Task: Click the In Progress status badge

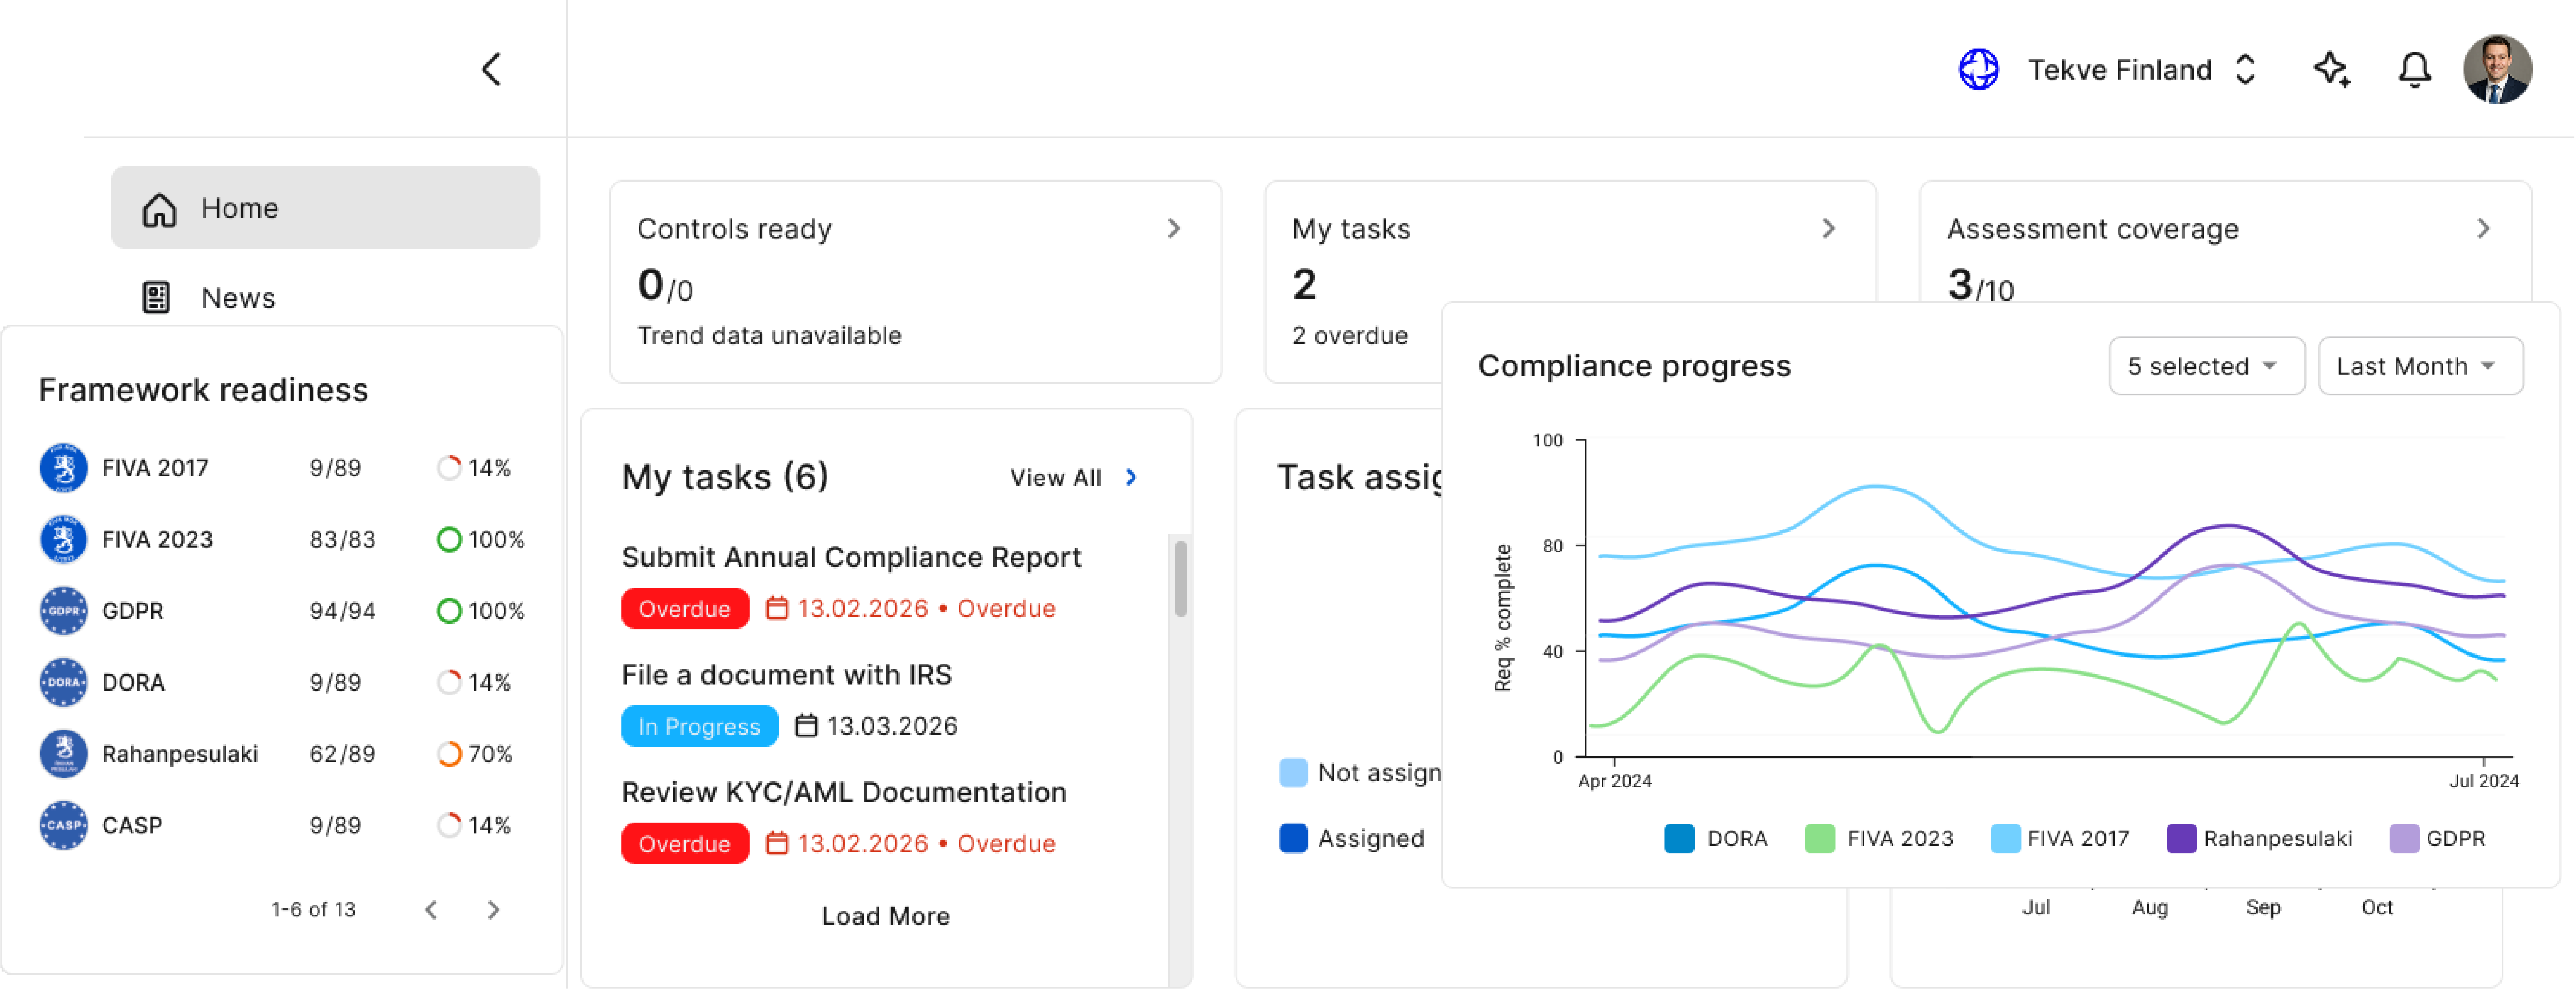Action: click(700, 726)
